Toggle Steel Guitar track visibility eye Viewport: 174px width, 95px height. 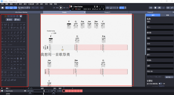pyautogui.click(x=25, y=91)
